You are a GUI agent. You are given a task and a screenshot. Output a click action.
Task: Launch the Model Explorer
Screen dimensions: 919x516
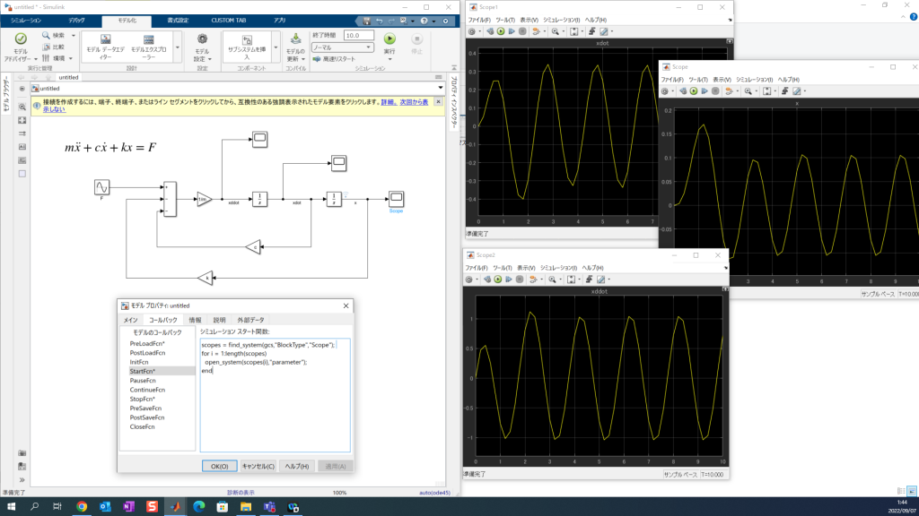coord(148,41)
